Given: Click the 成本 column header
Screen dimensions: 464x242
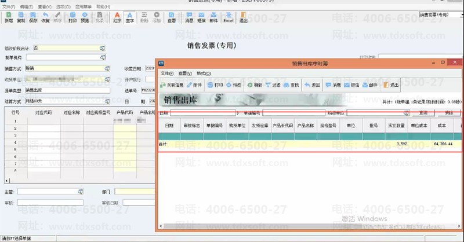Looking at the screenshot, I should (441, 125).
